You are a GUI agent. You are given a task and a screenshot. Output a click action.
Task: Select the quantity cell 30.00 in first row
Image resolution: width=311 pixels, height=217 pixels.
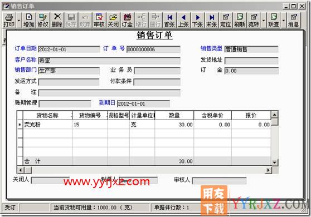(x=174, y=125)
